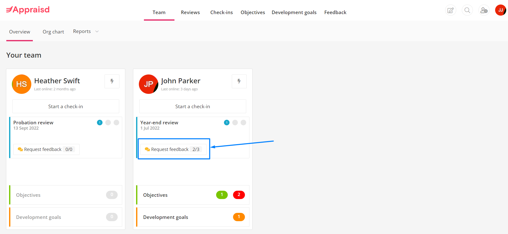508x234 pixels.
Task: Open the Feedback tab
Action: 335,12
